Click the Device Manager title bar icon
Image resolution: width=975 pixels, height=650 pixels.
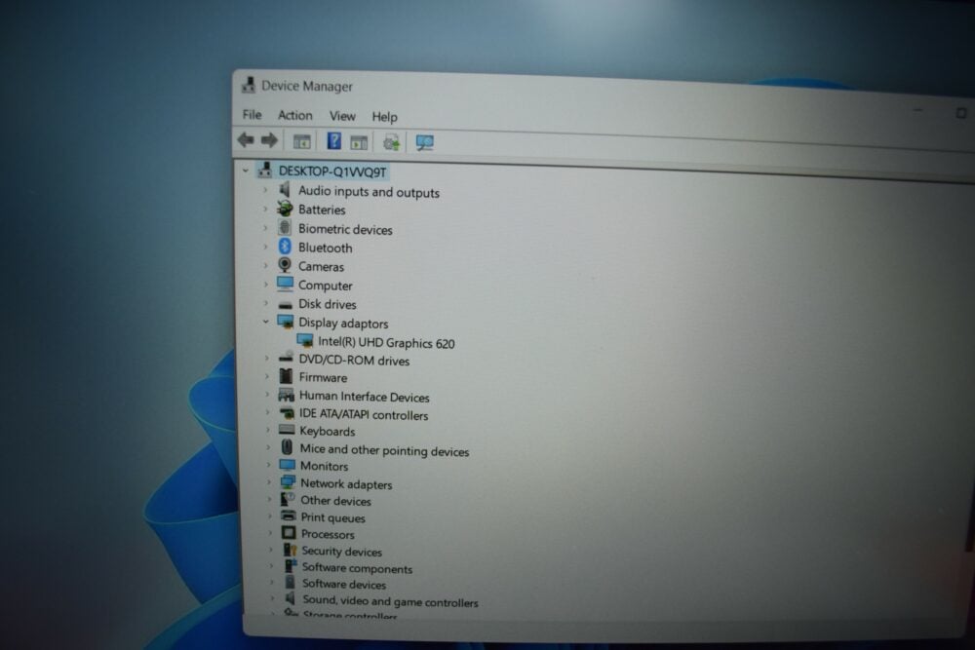249,85
